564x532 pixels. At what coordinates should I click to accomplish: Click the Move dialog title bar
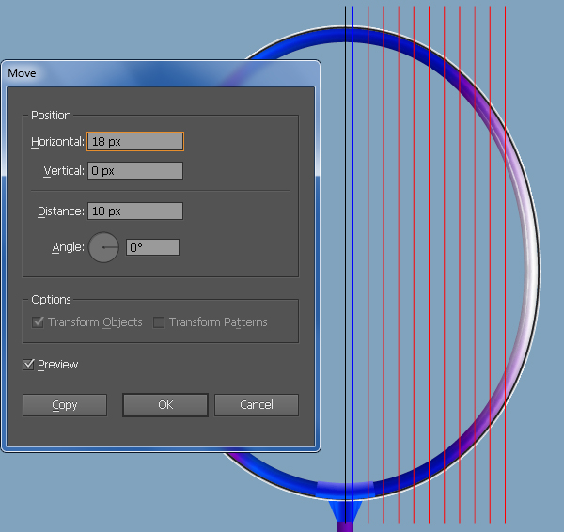161,73
